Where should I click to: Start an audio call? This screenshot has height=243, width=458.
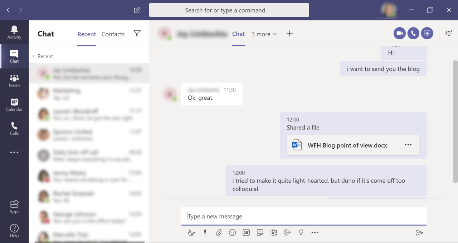(x=413, y=33)
